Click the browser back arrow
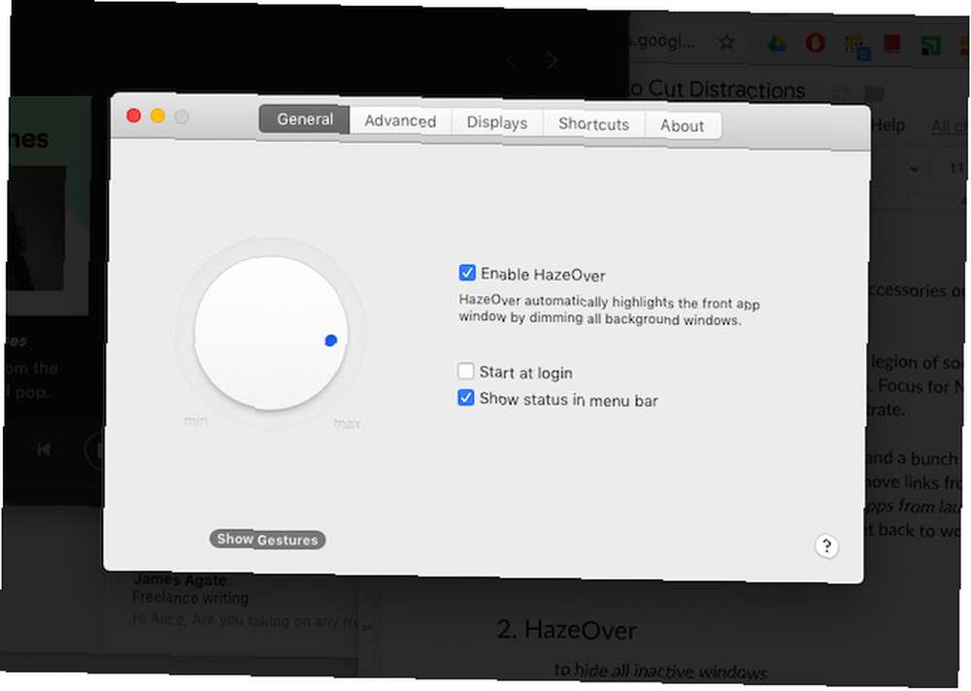The image size is (971, 691). point(512,61)
